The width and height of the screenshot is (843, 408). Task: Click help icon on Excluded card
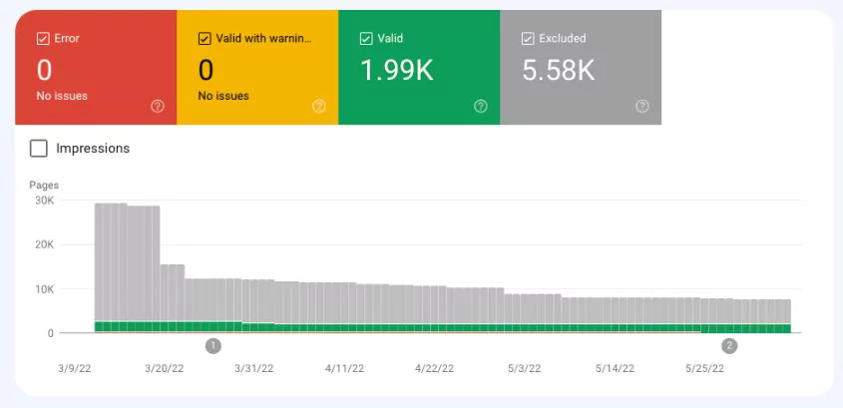[642, 106]
